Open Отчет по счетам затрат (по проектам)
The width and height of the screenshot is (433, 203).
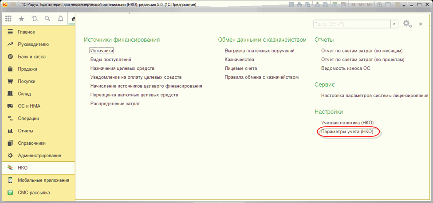pos(363,60)
